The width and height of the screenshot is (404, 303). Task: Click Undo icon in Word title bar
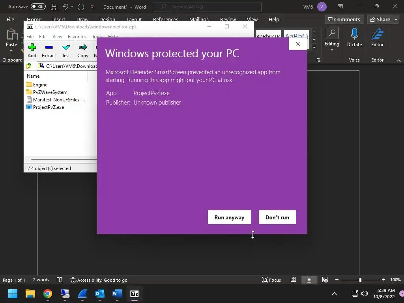pos(65,7)
